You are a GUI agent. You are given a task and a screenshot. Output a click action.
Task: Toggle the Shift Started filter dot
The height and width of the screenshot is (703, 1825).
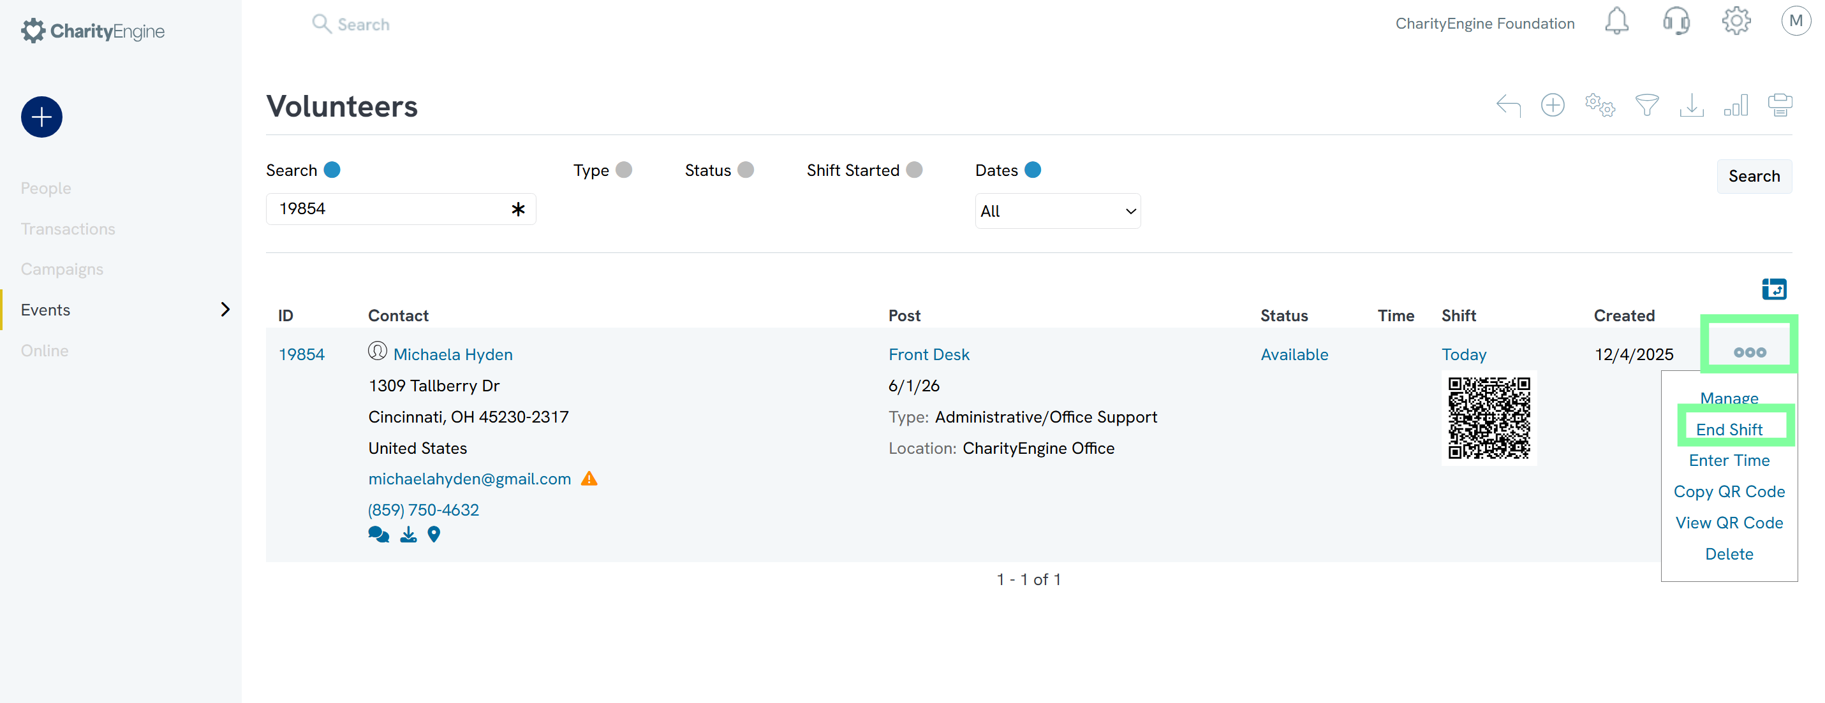(914, 170)
